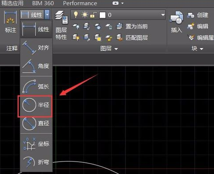This screenshot has width=214, height=174.
Task: Click the large 标注 dimension icon
Action: [x=10, y=21]
